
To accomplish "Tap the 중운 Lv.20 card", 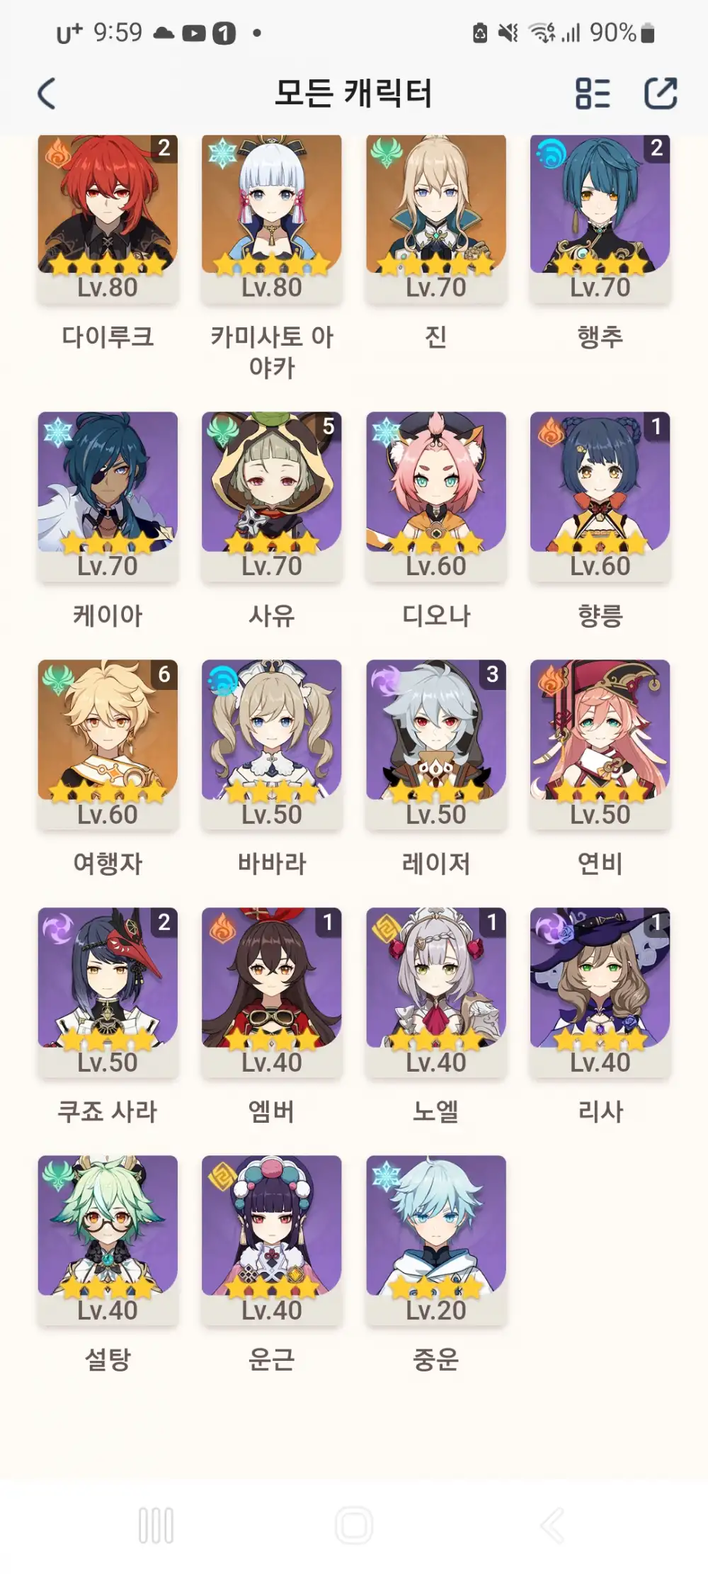I will 436,1241.
